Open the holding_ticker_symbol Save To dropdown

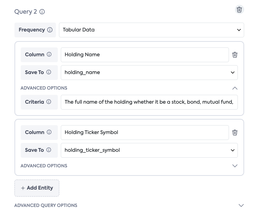149,150
